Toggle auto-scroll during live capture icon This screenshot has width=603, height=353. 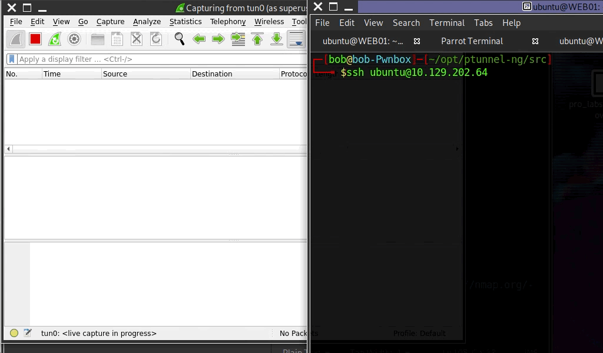coord(296,39)
